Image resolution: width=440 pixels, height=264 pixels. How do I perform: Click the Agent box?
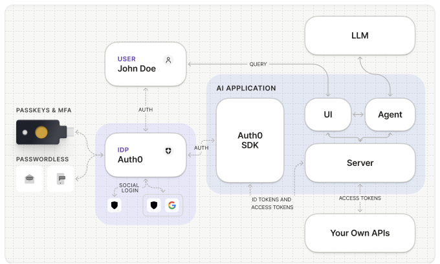coord(390,114)
